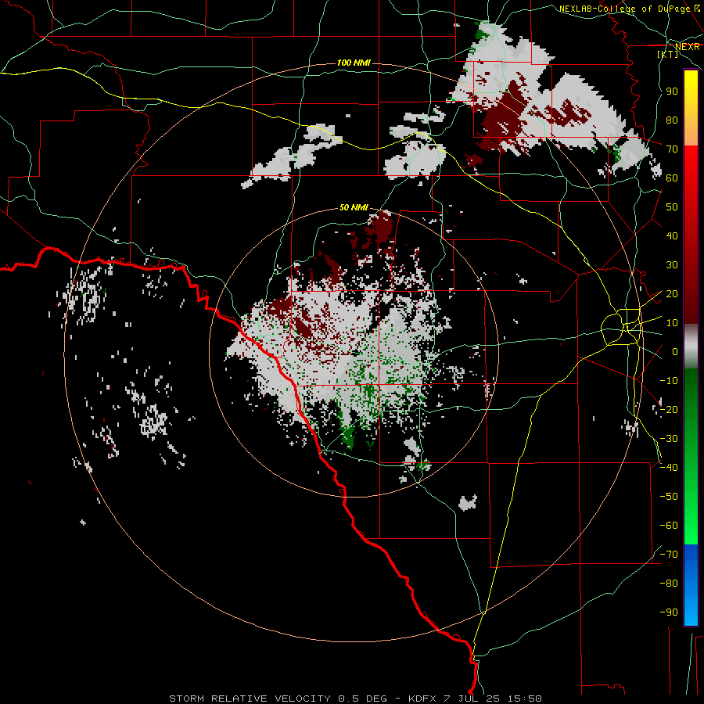
Task: Select the -90 value on velocity scale
Action: pyautogui.click(x=669, y=612)
